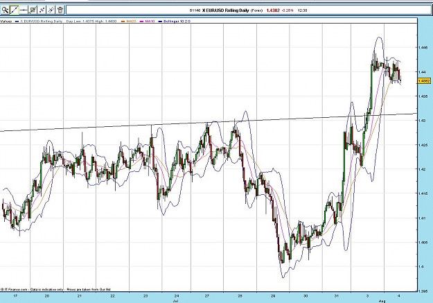Image resolution: width=433 pixels, height=303 pixels.
Task: Click date label 31 on time axis
Action: (x=337, y=296)
